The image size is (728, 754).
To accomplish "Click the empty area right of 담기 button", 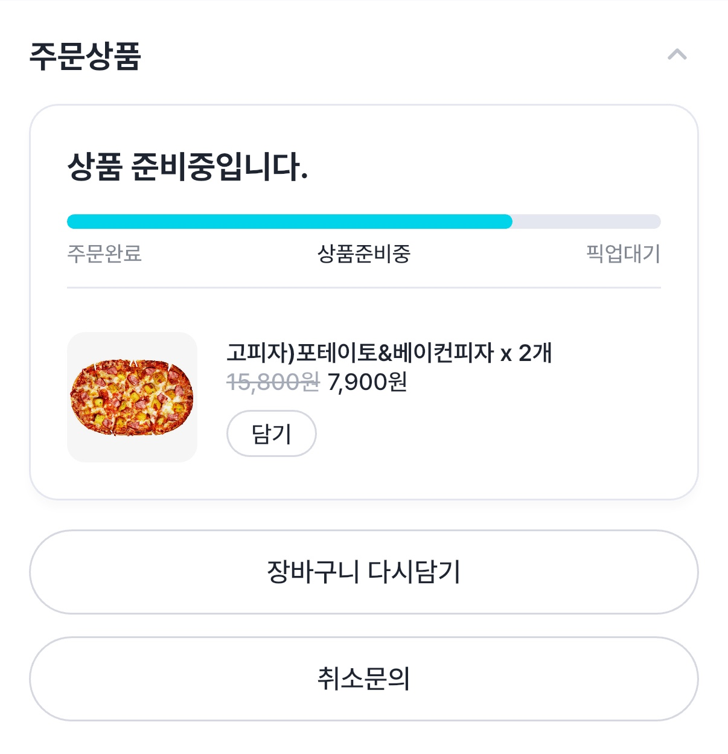I will (483, 433).
